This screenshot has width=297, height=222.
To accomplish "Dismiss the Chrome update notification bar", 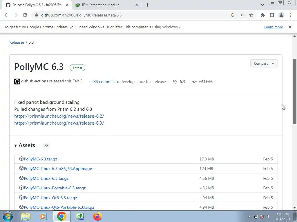I will 290,27.
